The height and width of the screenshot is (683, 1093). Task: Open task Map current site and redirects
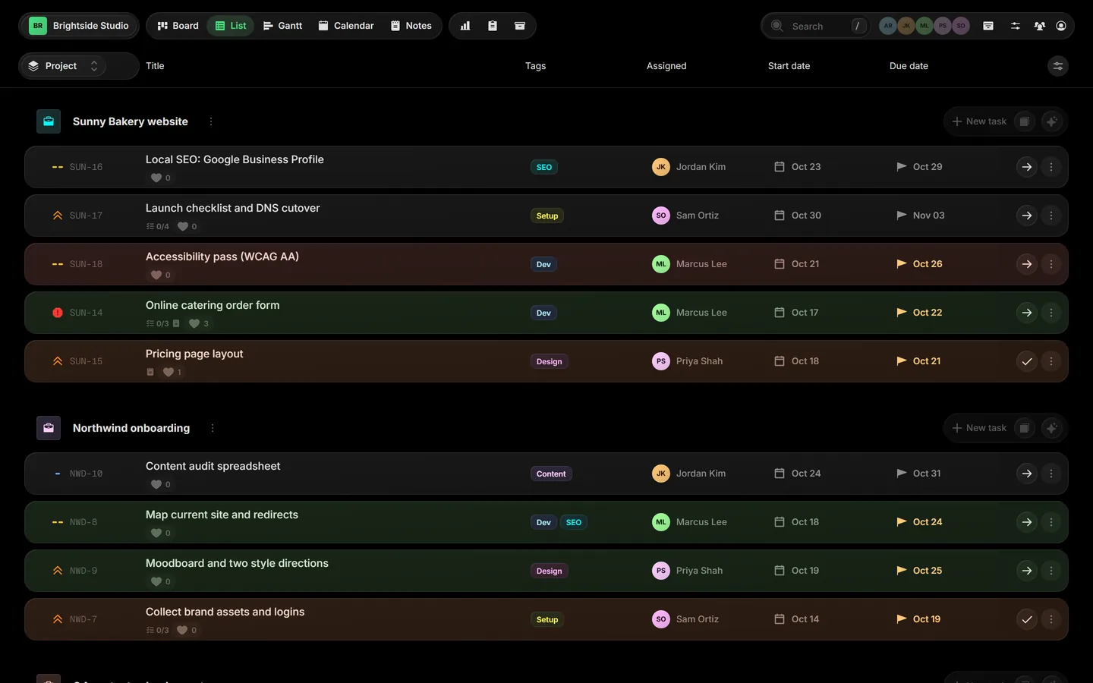pos(222,515)
